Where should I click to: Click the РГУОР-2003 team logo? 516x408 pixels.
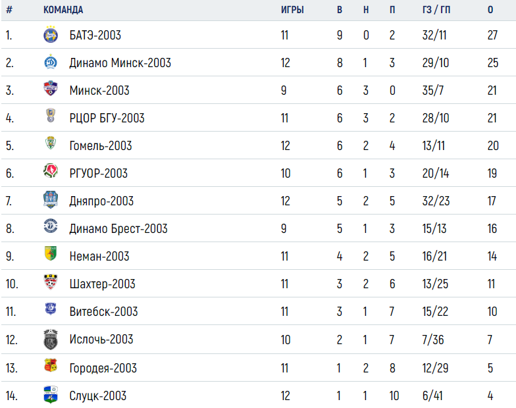pyautogui.click(x=51, y=171)
